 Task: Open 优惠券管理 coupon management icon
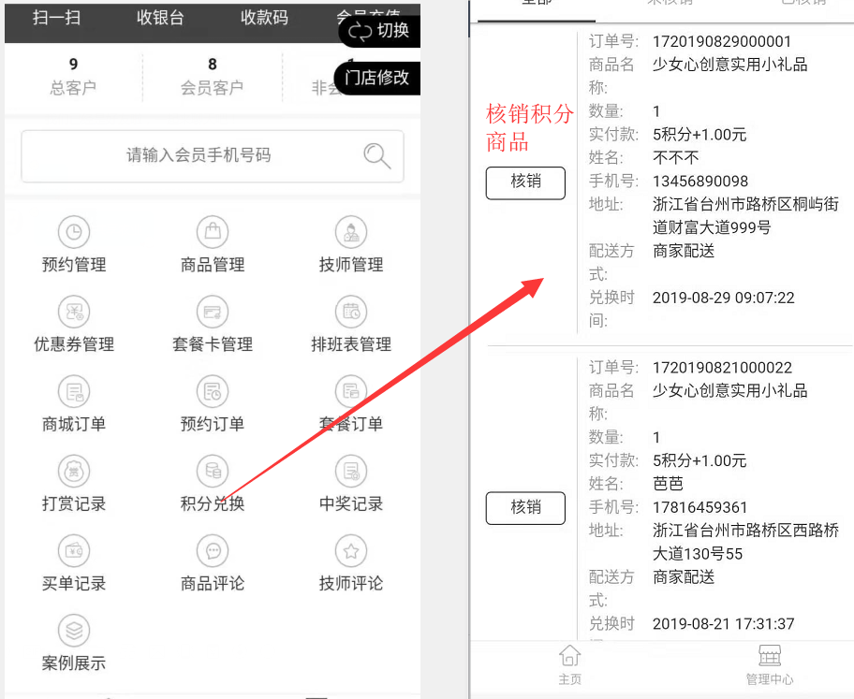74,312
